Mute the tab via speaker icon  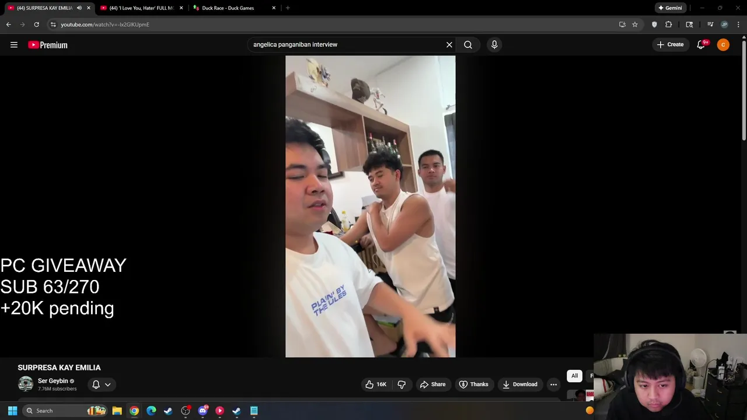[x=79, y=8]
